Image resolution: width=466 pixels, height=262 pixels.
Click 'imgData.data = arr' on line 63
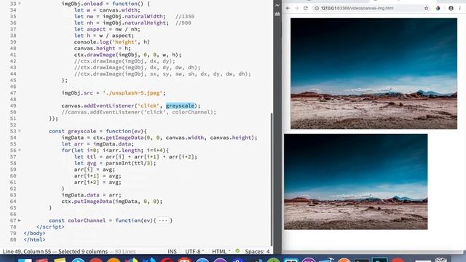92,195
